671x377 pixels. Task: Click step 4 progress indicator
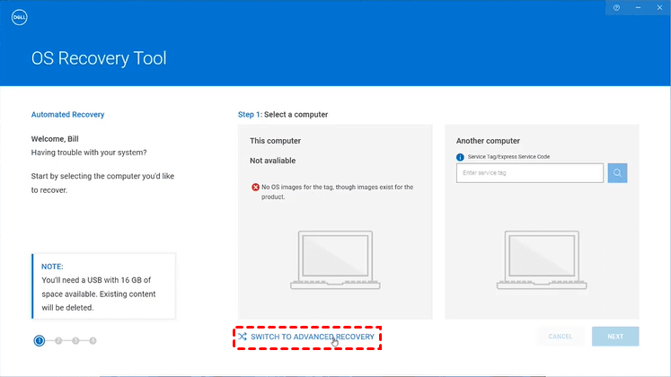coord(93,341)
